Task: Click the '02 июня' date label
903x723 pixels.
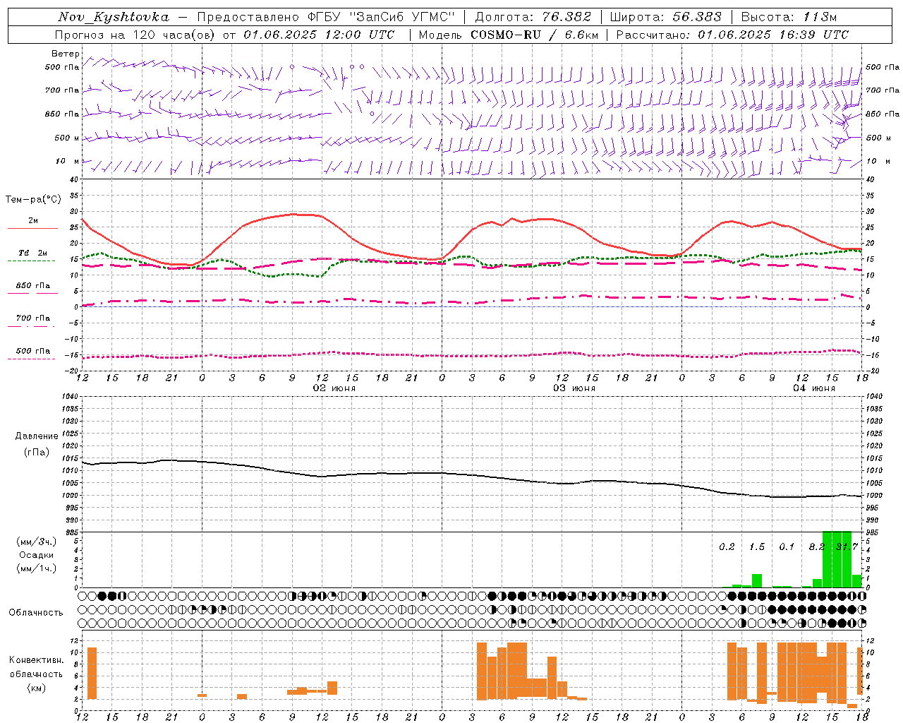Action: pyautogui.click(x=334, y=388)
